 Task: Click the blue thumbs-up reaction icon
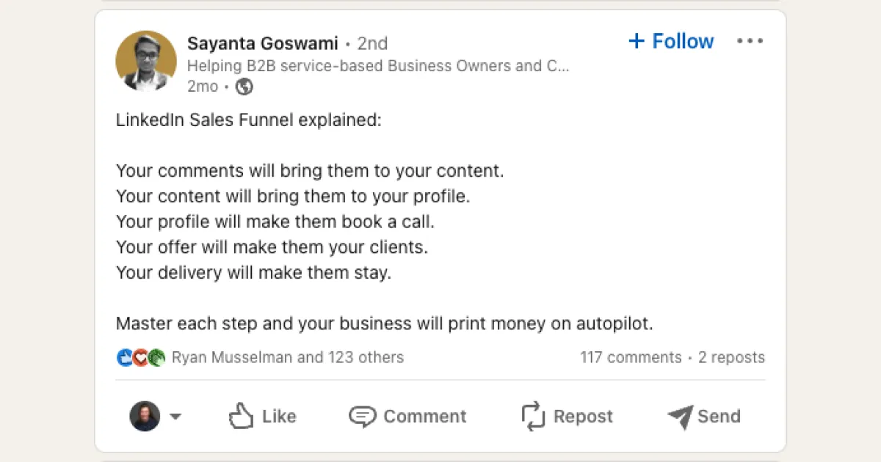point(125,357)
